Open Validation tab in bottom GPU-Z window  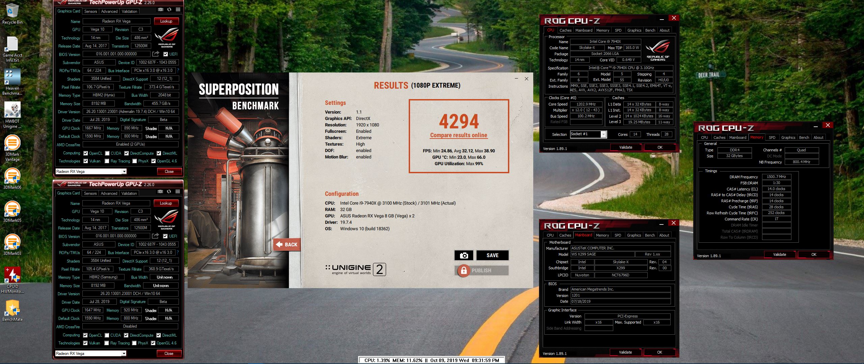[x=129, y=193]
